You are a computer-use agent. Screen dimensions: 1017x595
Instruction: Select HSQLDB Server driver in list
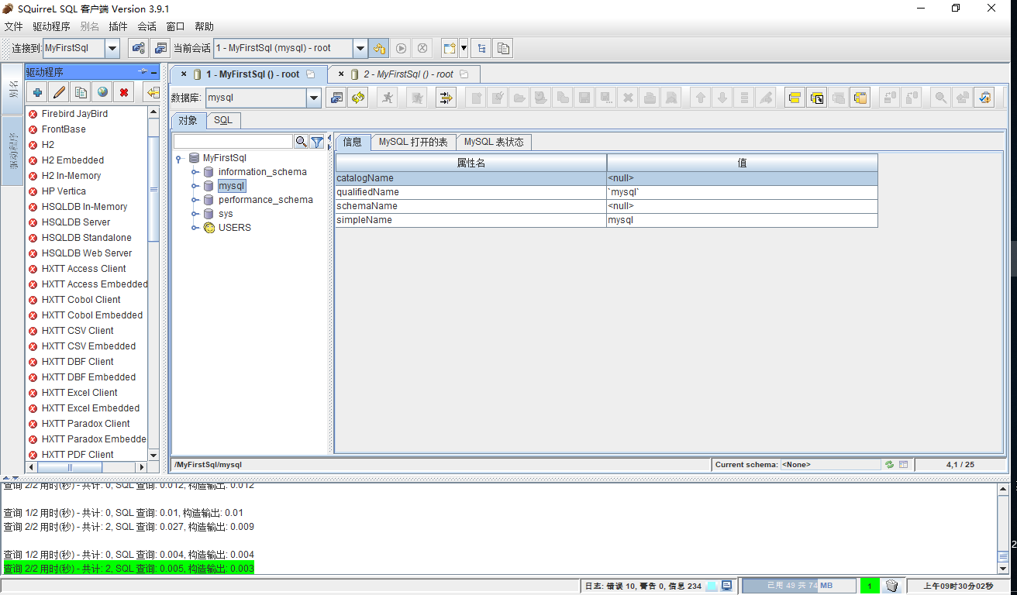point(76,222)
